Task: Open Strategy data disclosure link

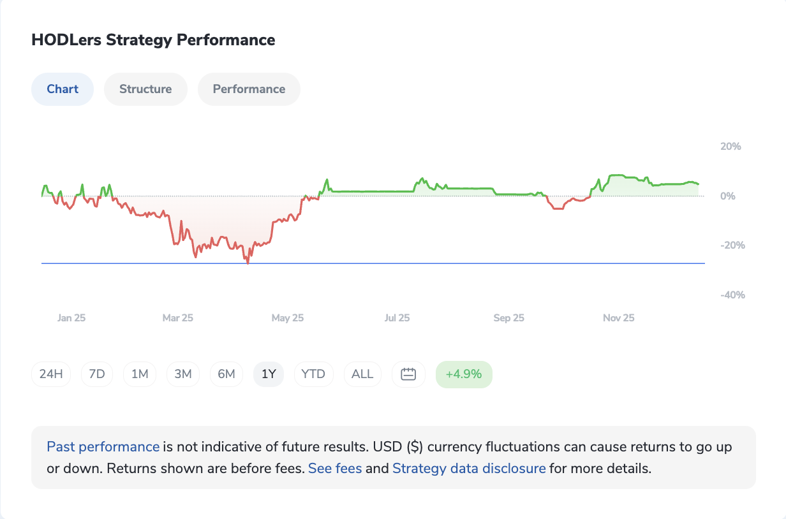Action: pos(469,469)
